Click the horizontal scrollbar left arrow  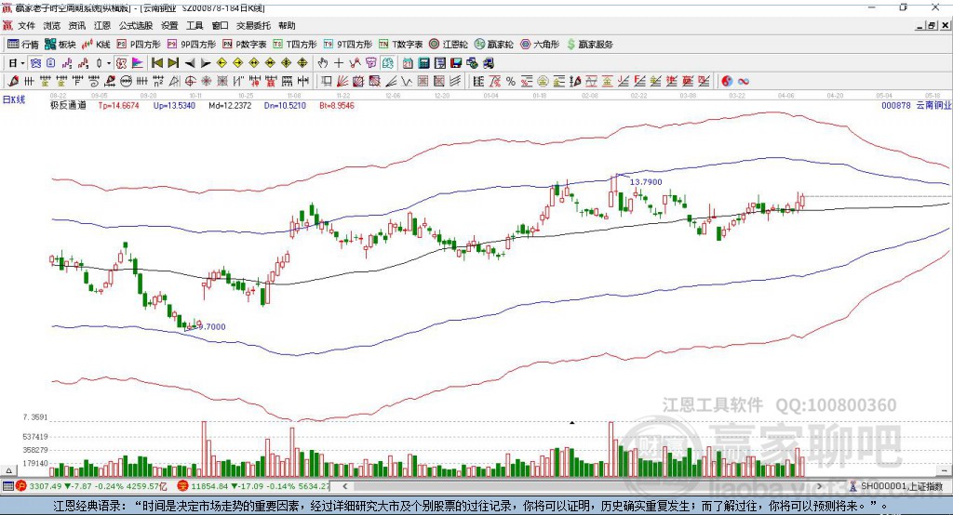[x=344, y=486]
